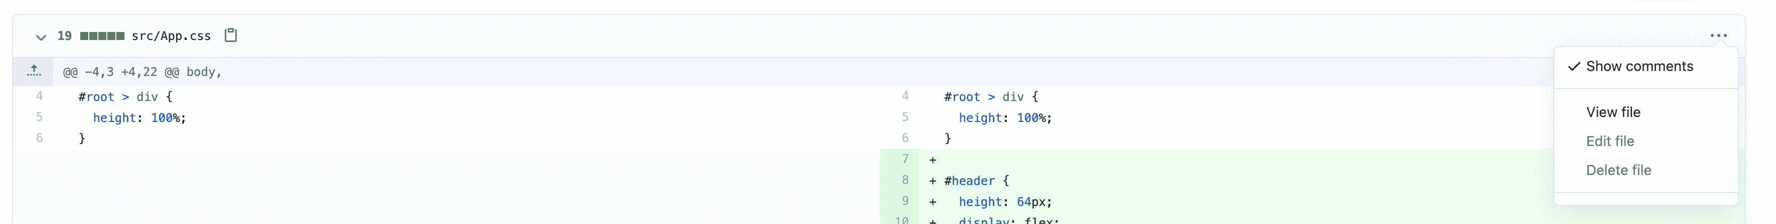The width and height of the screenshot is (1776, 224).
Task: Click the hunk header starting with @@ -4,3
Action: click(x=142, y=72)
